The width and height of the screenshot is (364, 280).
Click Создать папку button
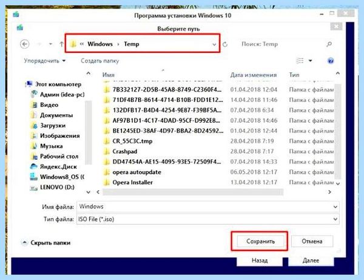(x=100, y=61)
